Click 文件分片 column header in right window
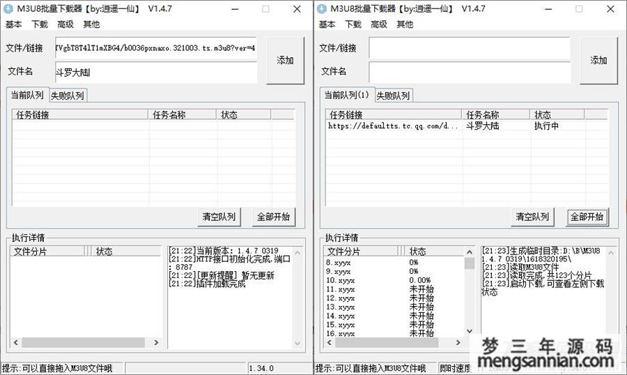This screenshot has height=375, width=627. (361, 252)
